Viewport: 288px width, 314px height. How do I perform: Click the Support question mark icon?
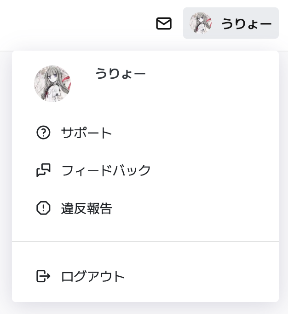point(43,133)
